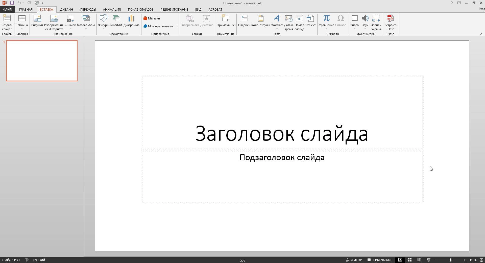Switch to the ПЕРЕХОДЫ tab
The width and height of the screenshot is (485, 263).
[x=88, y=9]
